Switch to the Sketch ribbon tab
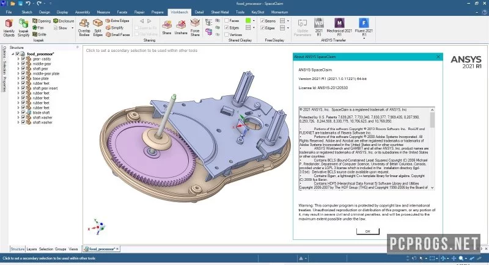The width and height of the screenshot is (489, 265). pos(27,12)
